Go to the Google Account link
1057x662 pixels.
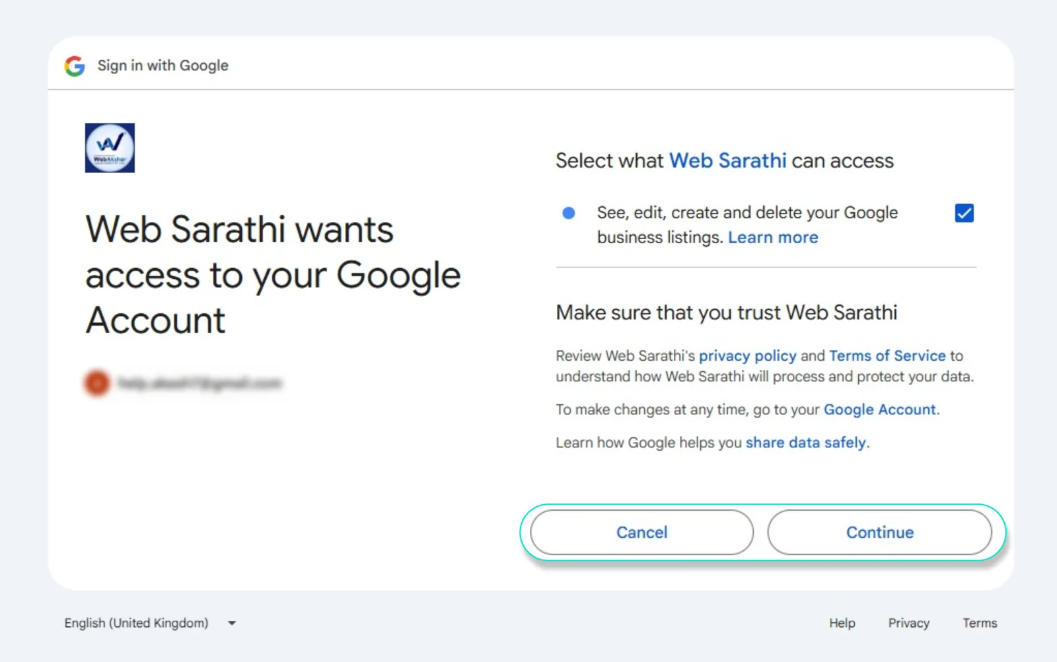tap(879, 410)
